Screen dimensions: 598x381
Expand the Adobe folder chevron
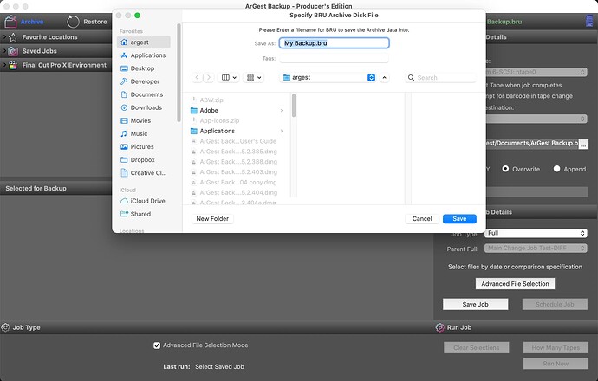(282, 111)
